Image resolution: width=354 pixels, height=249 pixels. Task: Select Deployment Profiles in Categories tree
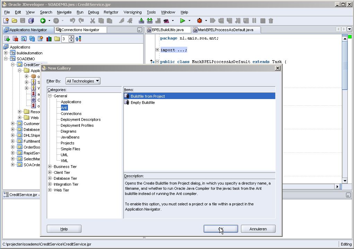(x=77, y=125)
